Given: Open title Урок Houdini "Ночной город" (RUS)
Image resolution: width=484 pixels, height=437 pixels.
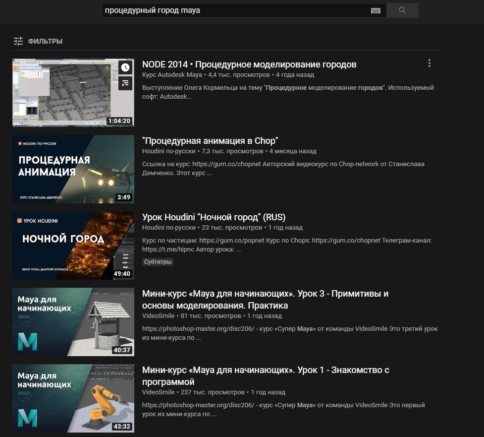Looking at the screenshot, I should (214, 217).
